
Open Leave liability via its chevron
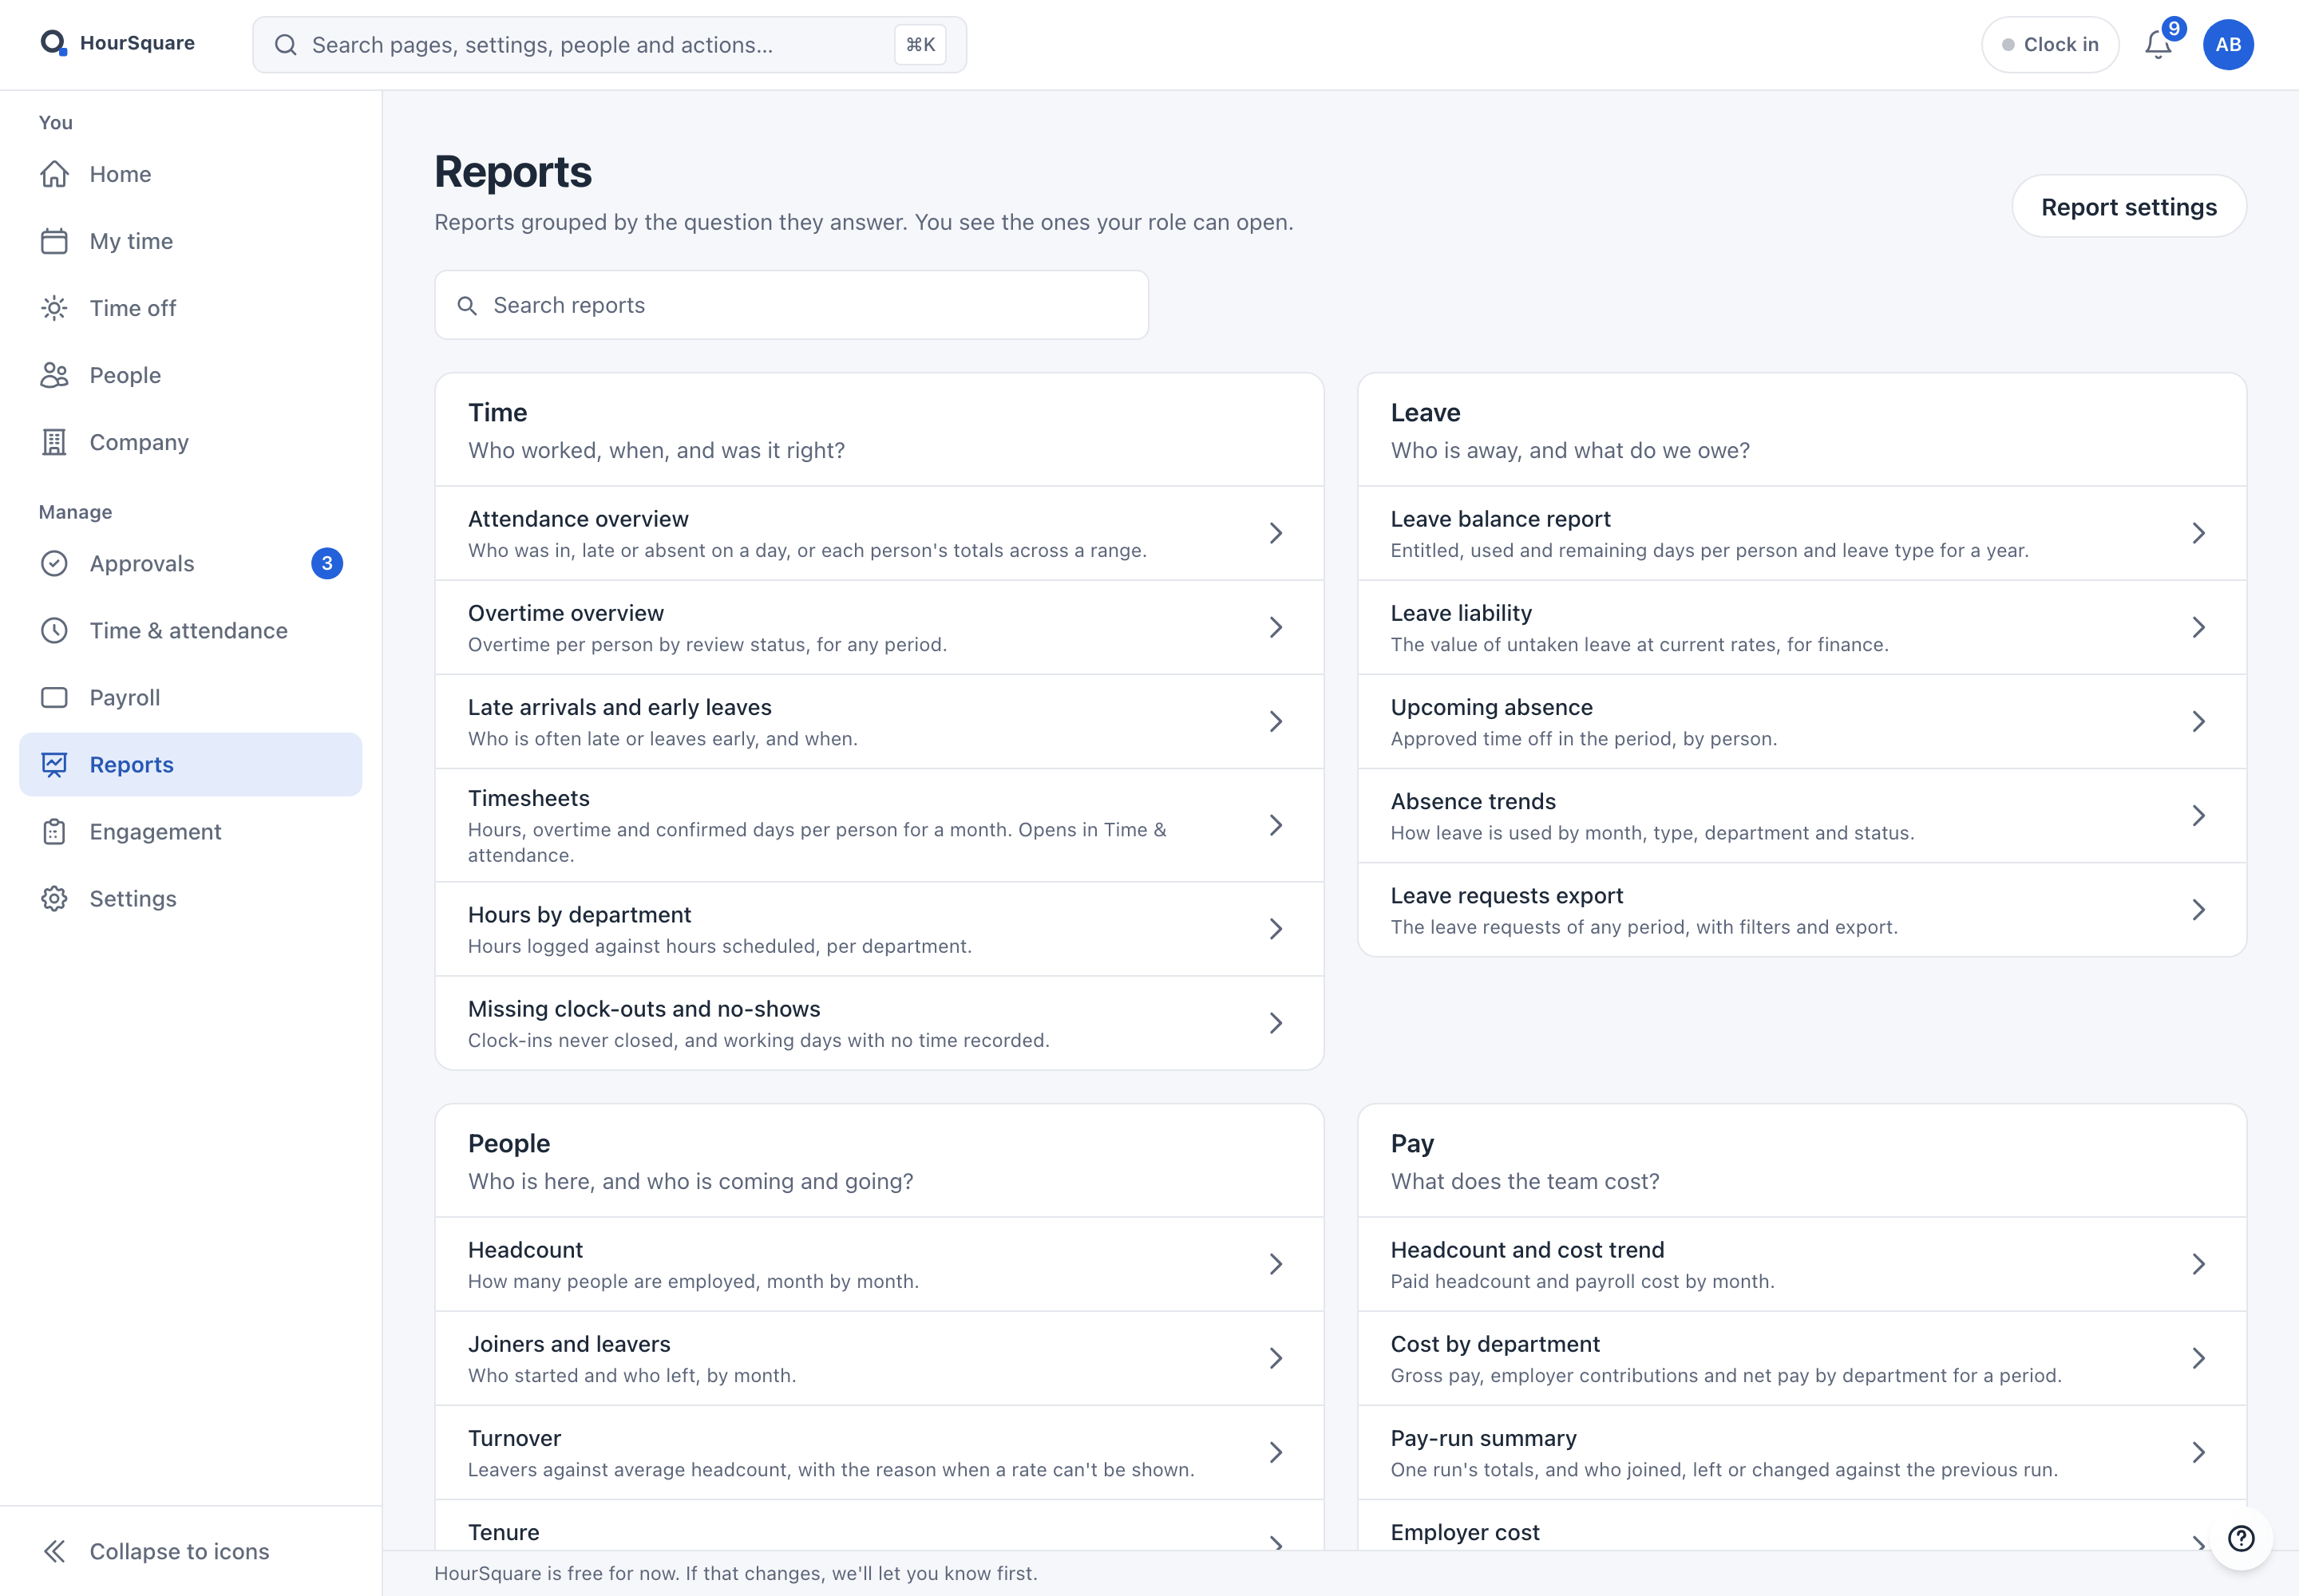[x=2198, y=627]
